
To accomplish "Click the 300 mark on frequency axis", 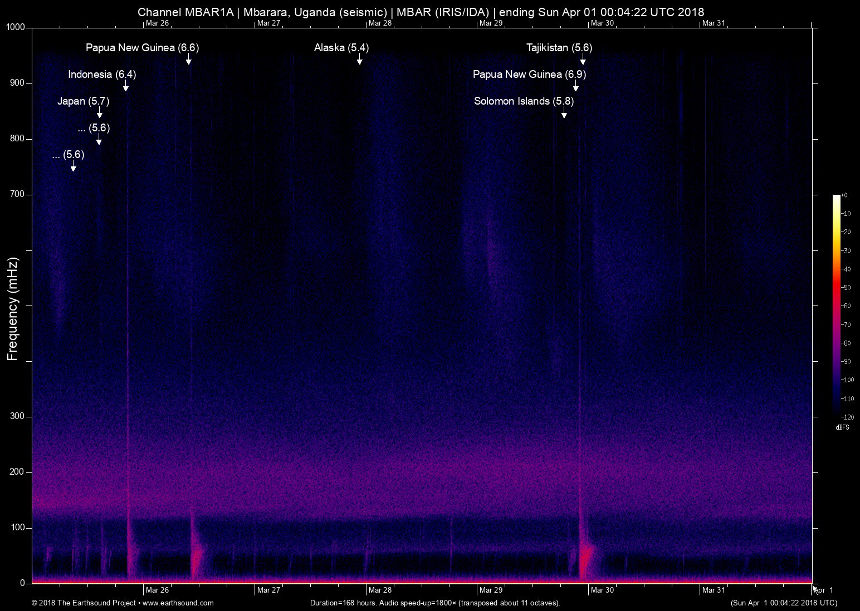I will click(x=18, y=416).
